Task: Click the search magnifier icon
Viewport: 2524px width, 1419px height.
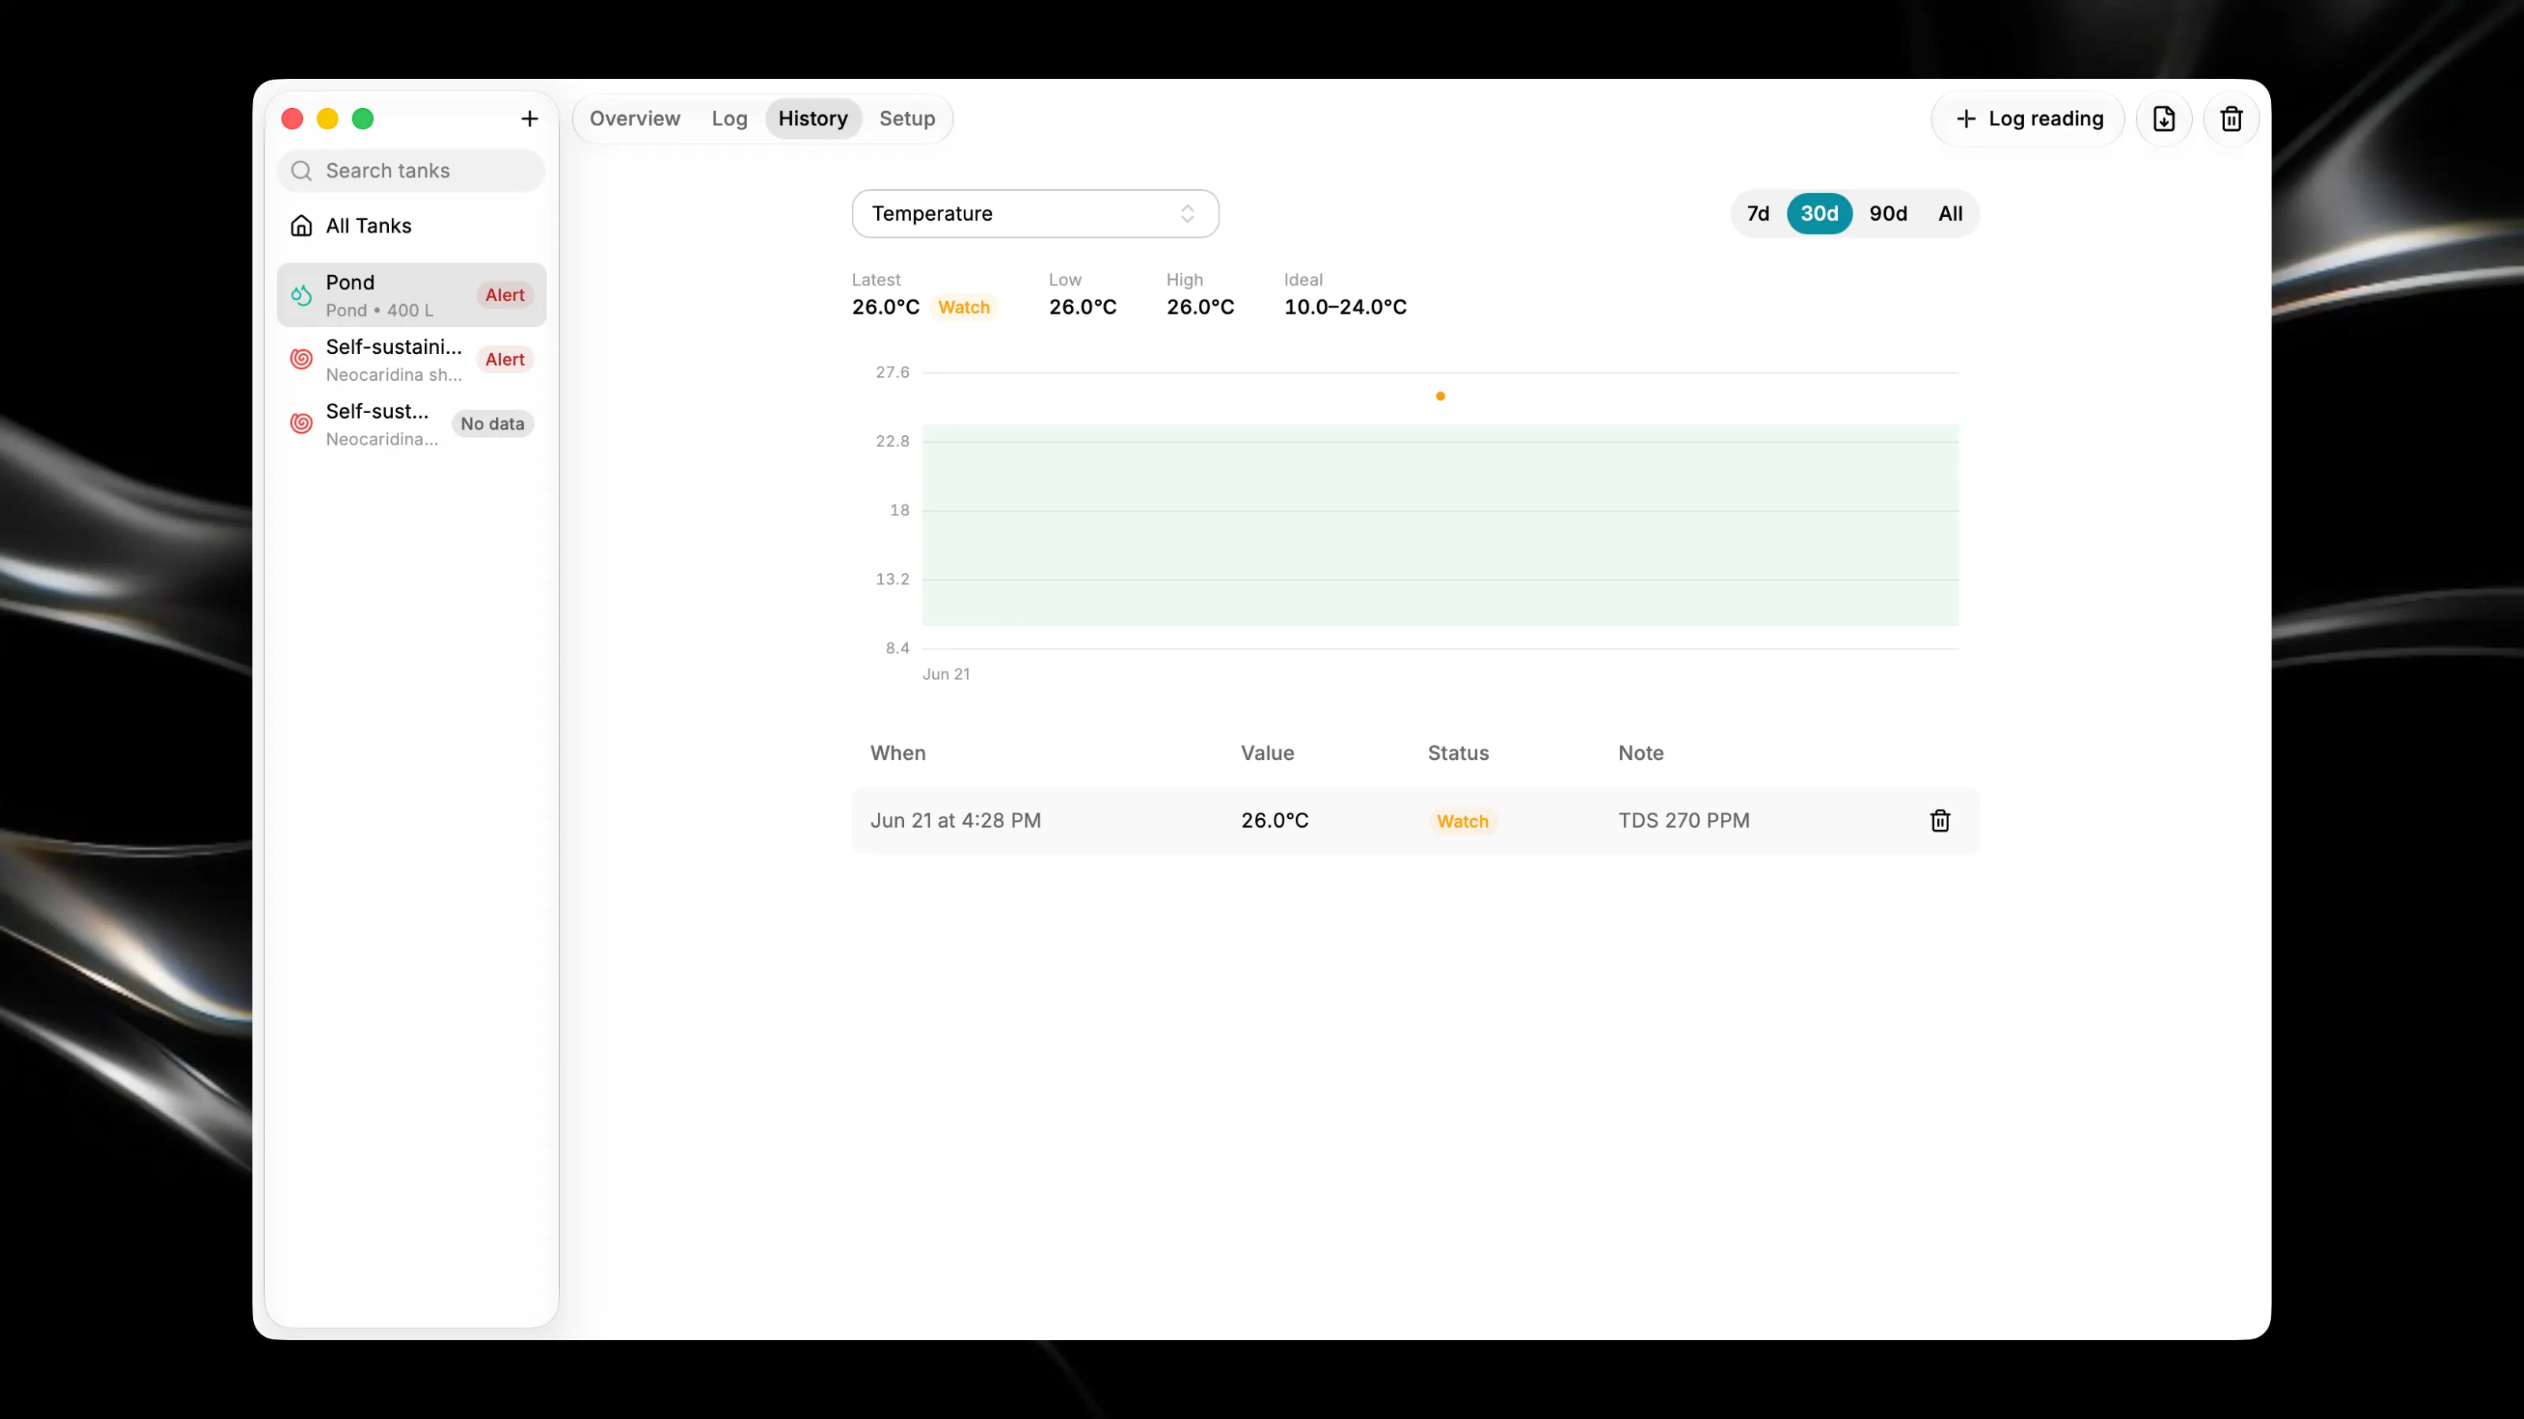Action: click(x=302, y=170)
